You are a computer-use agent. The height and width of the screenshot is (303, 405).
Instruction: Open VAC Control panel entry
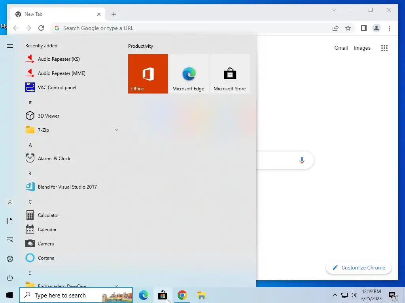point(72,87)
